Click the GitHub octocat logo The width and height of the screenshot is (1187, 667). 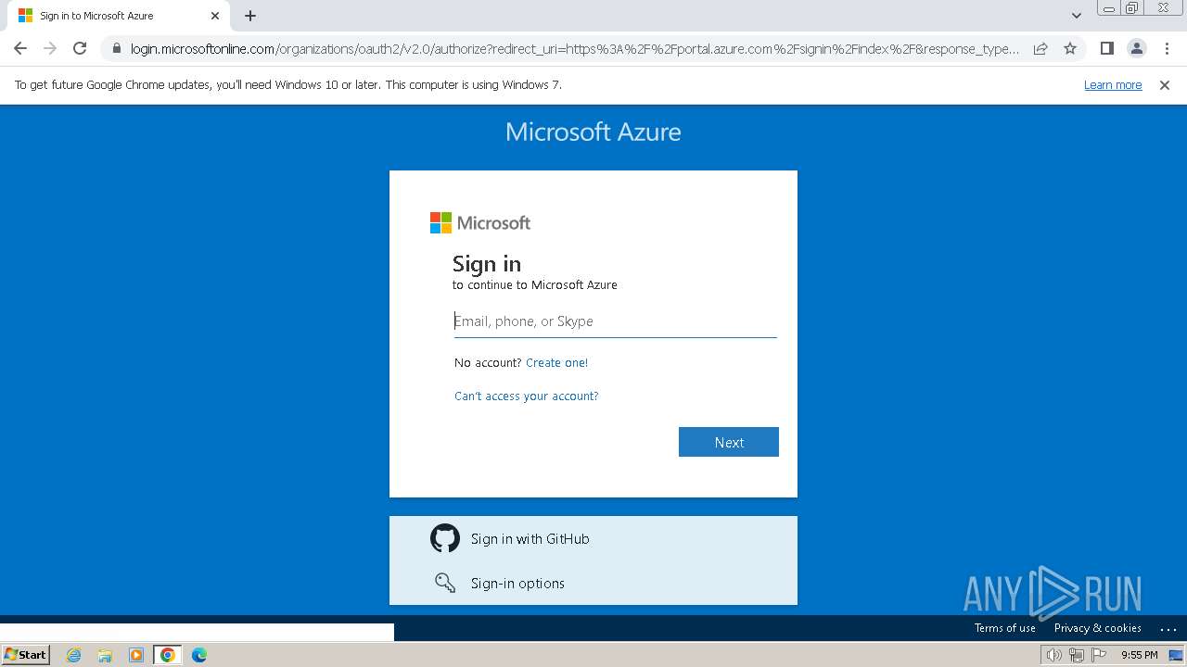click(x=445, y=538)
